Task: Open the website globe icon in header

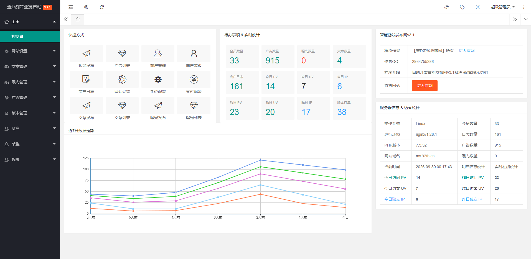Action: (86, 7)
